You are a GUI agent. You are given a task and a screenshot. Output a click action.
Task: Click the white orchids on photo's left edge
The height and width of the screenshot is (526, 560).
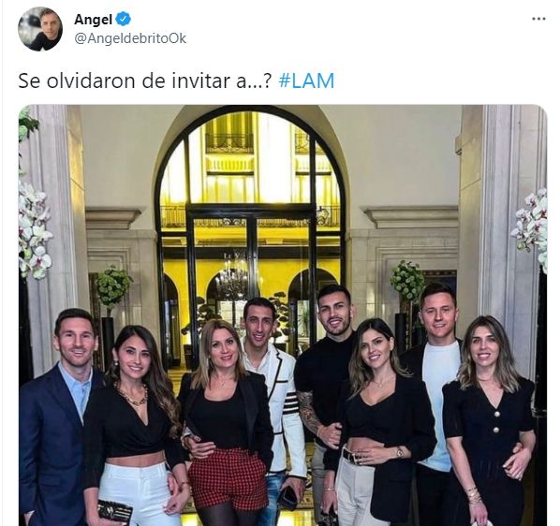34,228
